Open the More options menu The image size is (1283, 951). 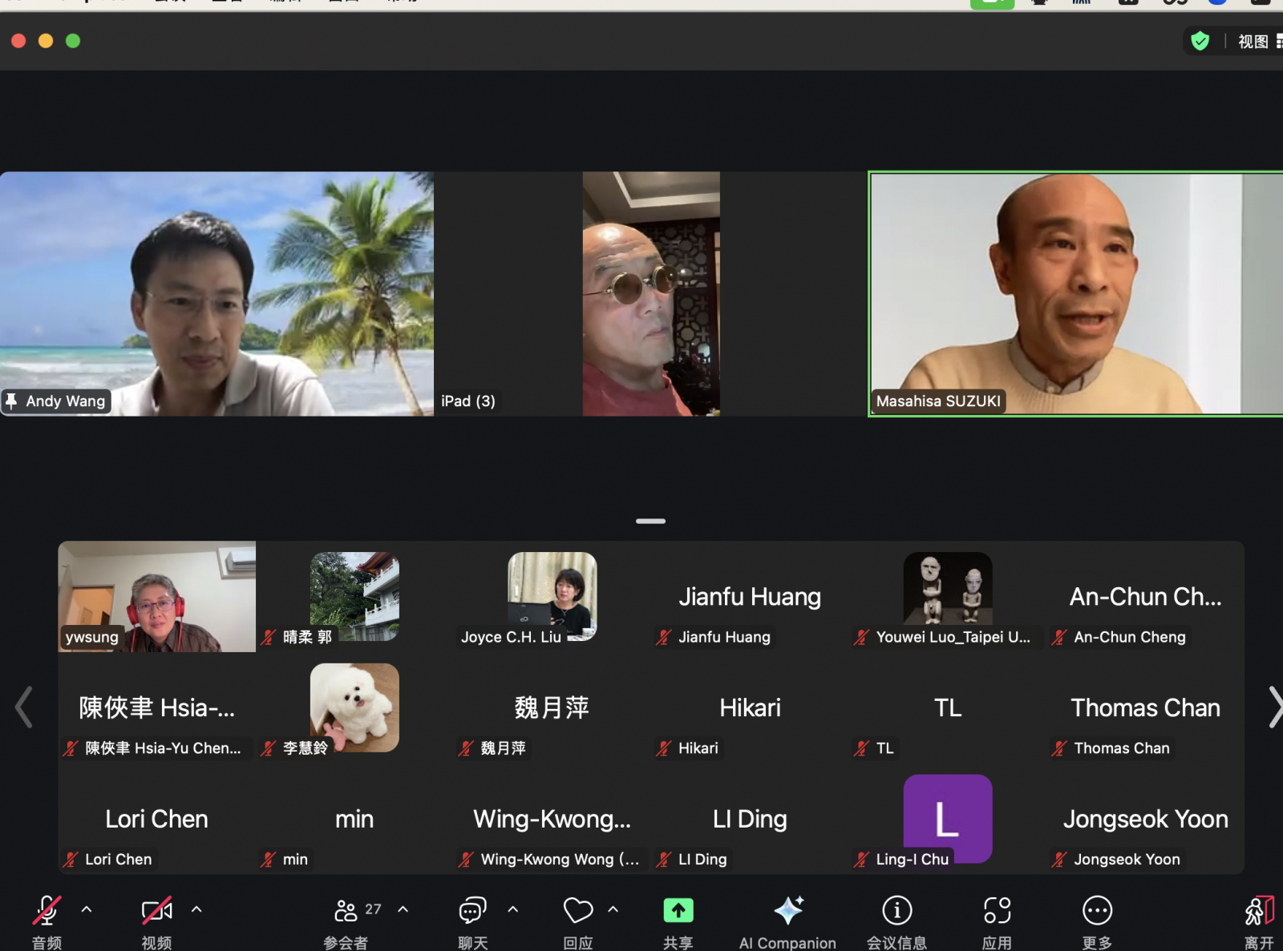click(x=1096, y=911)
